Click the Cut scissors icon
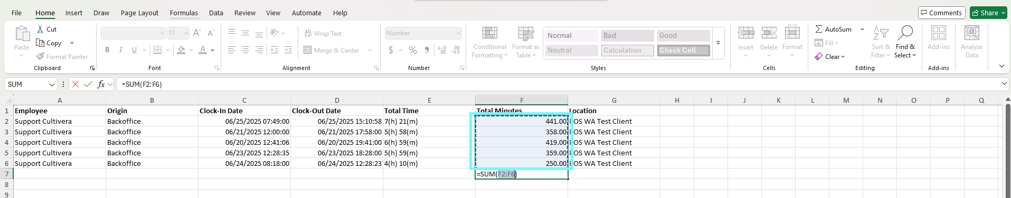 [40, 29]
